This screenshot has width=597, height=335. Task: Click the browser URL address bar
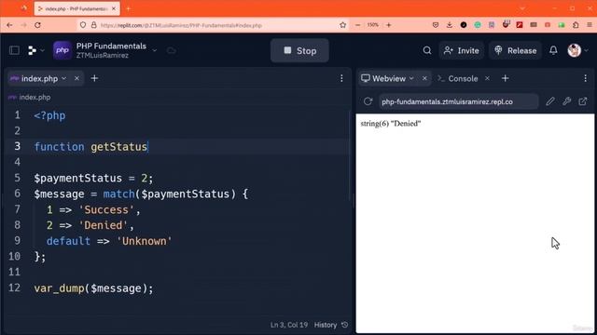[214, 25]
